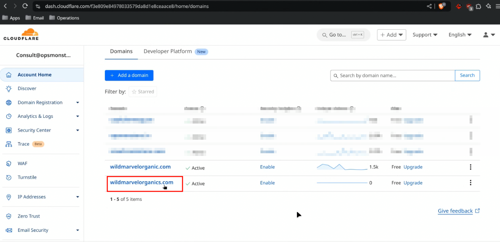
Task: Open the English language dropdown
Action: (460, 35)
